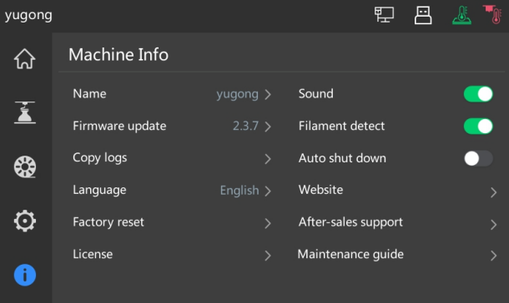Screen dimensions: 509x303
Task: Click the English language value
Action: click(x=239, y=191)
